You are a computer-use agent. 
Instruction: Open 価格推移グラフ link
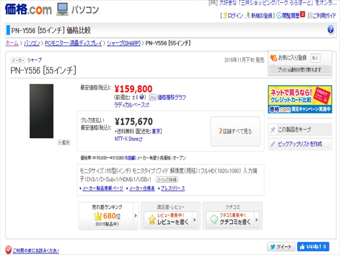[x=172, y=97]
